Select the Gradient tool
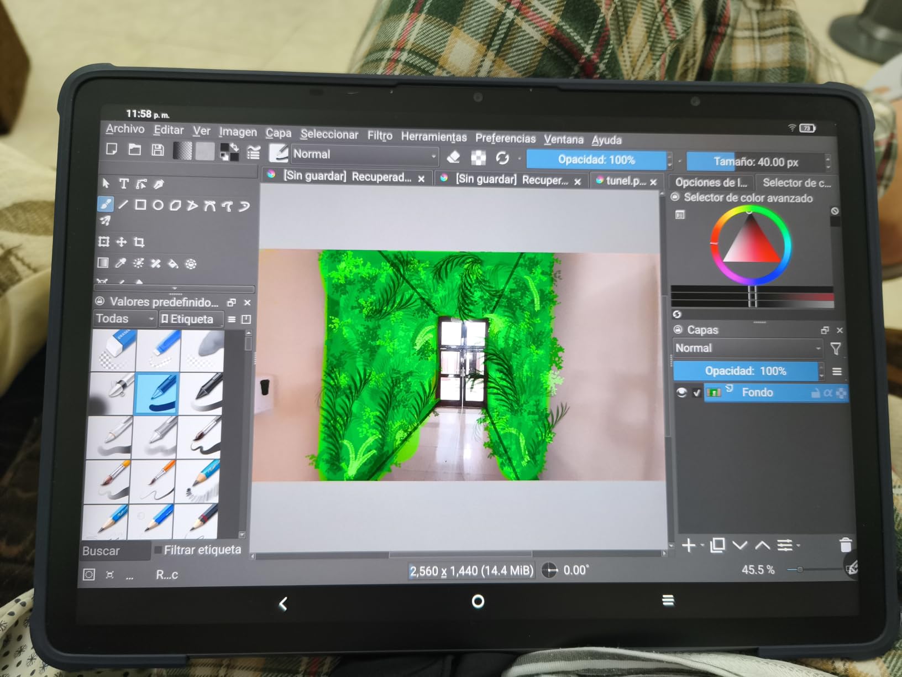Image resolution: width=902 pixels, height=677 pixels. click(103, 263)
